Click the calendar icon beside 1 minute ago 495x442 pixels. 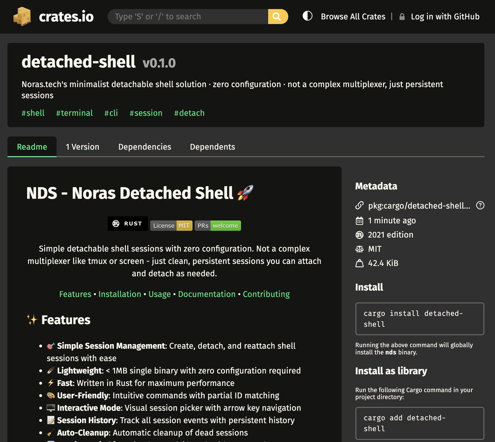point(359,221)
